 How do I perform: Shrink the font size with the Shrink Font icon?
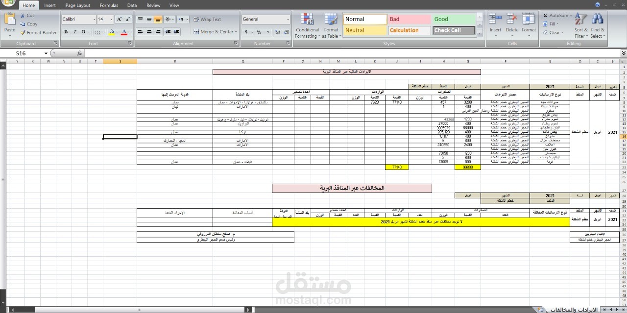click(x=128, y=20)
